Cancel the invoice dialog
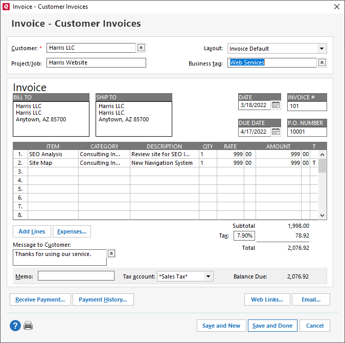This screenshot has width=345, height=343. click(x=315, y=326)
